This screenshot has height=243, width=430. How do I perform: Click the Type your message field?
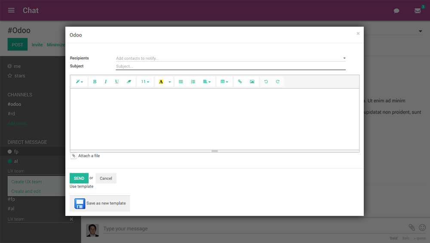254,228
